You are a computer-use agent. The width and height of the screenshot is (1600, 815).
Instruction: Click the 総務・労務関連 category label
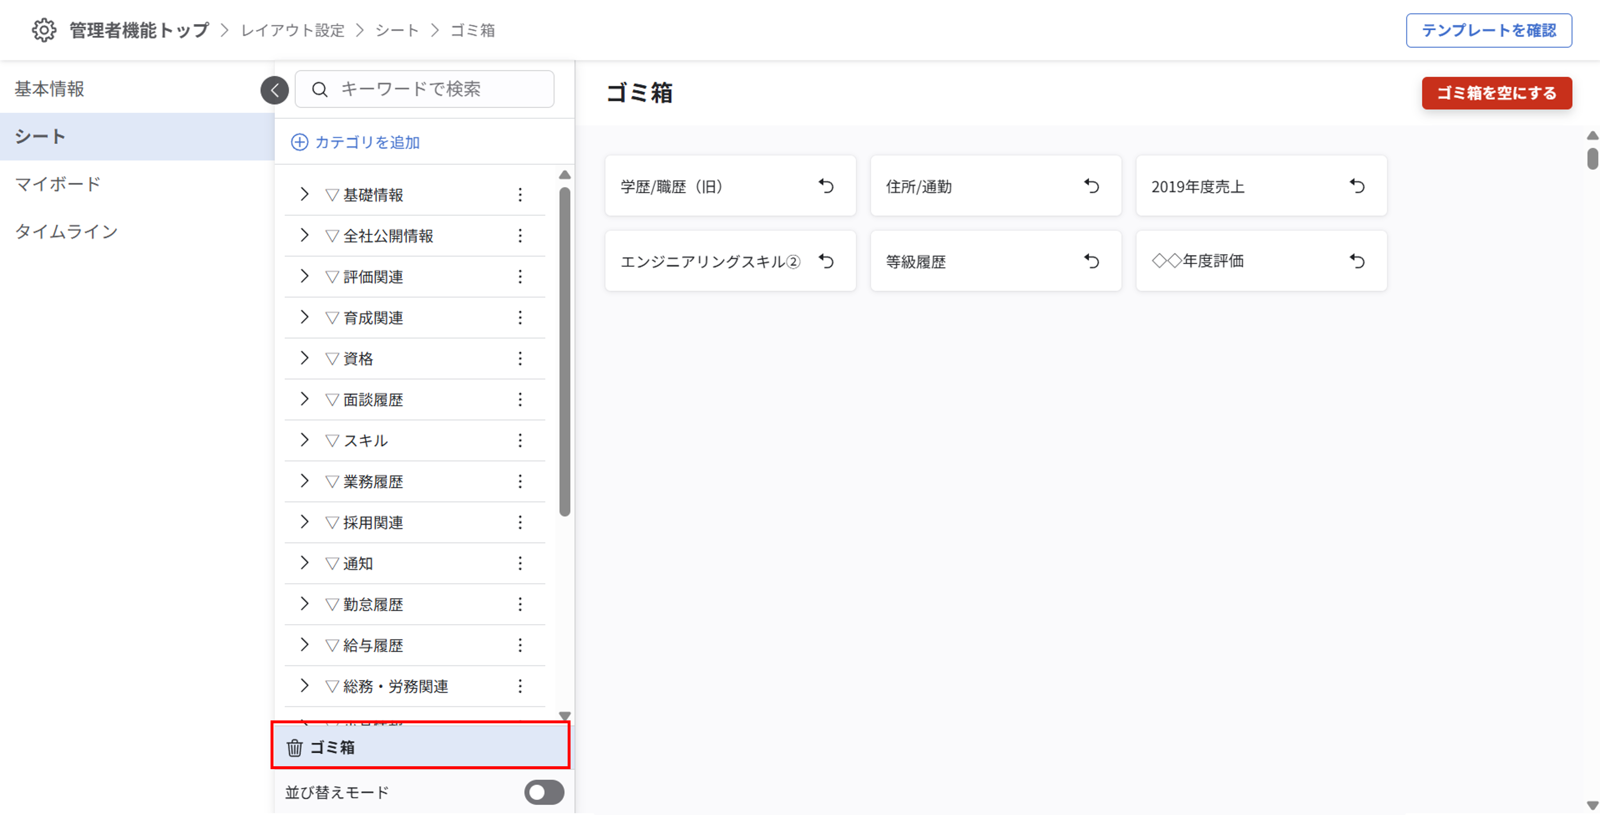tap(396, 686)
